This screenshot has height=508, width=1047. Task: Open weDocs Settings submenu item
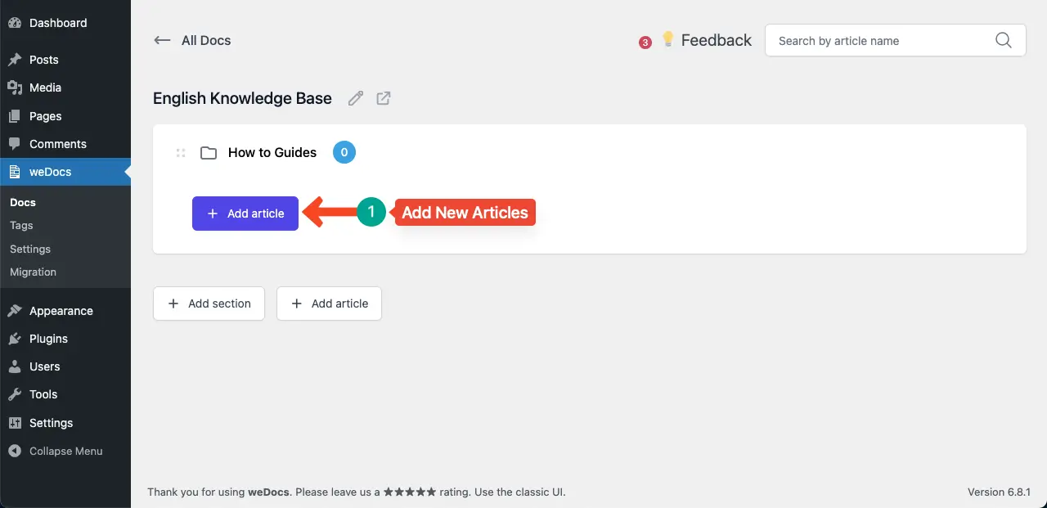(x=30, y=249)
